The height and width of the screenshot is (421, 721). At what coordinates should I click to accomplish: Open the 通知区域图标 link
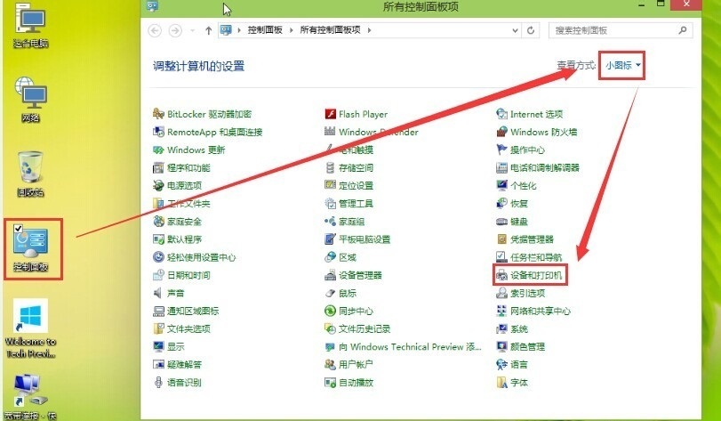pyautogui.click(x=193, y=312)
